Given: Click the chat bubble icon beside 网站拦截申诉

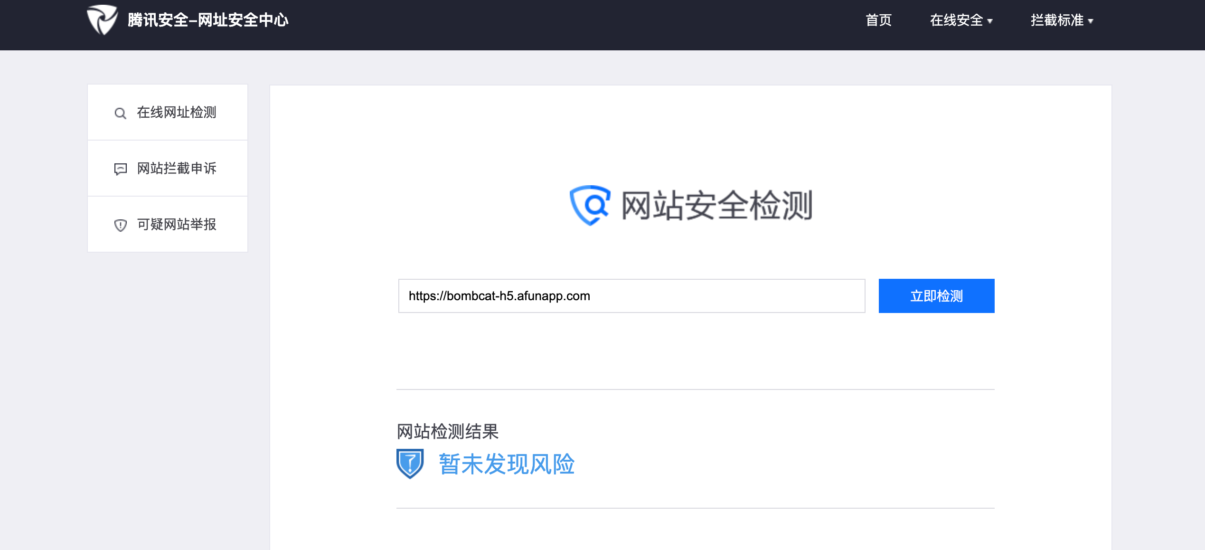Looking at the screenshot, I should pyautogui.click(x=120, y=169).
